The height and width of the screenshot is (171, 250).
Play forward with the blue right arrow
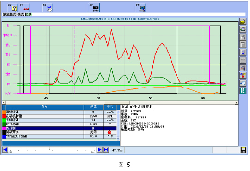click(99, 150)
